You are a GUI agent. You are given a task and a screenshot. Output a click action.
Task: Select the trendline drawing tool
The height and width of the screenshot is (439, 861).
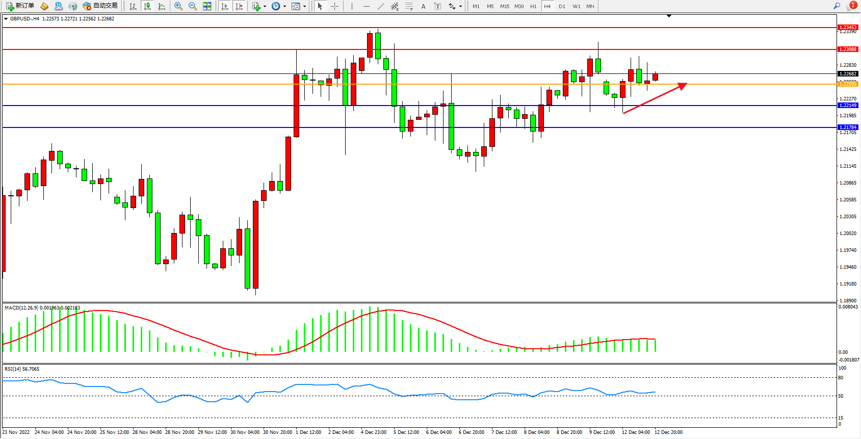380,6
